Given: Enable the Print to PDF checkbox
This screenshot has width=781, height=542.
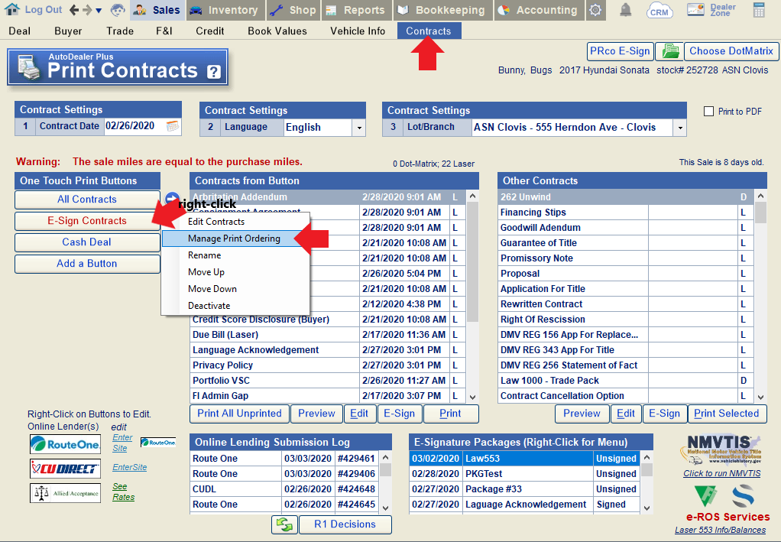Looking at the screenshot, I should click(708, 112).
